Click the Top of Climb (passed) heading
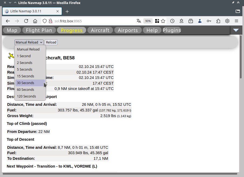Viewport: 244px width, 177px height. click(x=27, y=124)
